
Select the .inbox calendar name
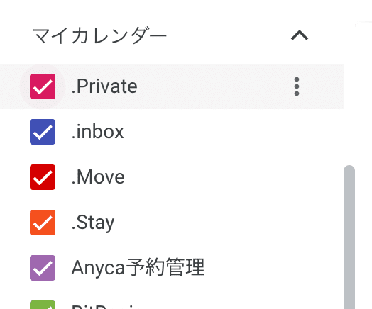pyautogui.click(x=97, y=132)
